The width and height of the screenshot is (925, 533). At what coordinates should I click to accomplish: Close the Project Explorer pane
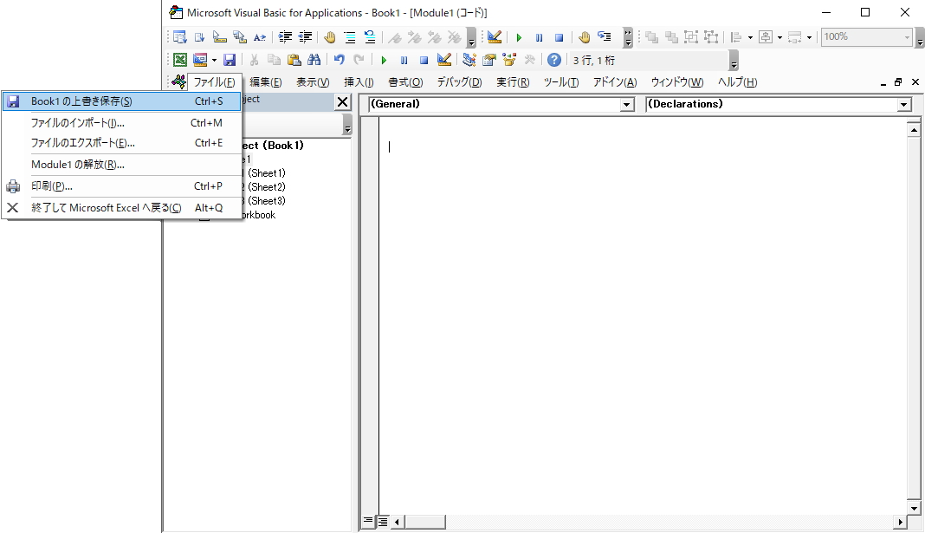(342, 101)
